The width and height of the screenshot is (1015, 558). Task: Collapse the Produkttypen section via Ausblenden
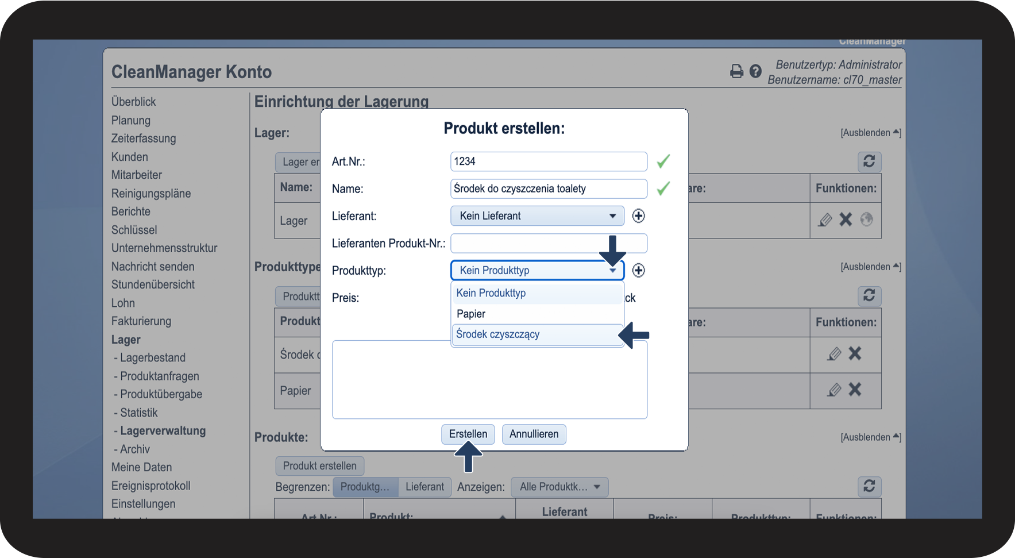coord(871,267)
